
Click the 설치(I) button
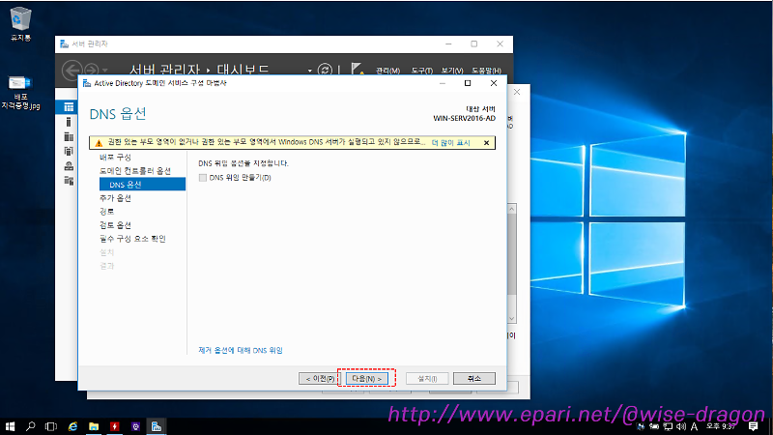click(427, 378)
